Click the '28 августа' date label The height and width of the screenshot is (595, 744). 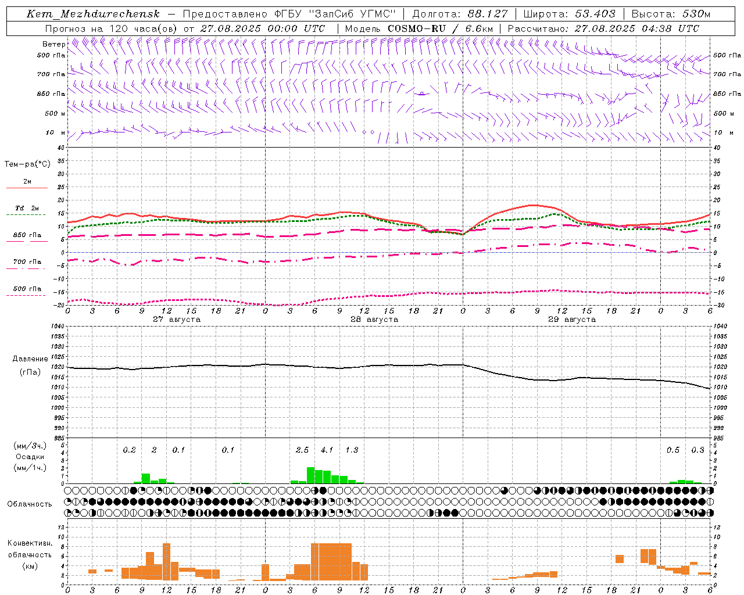[x=374, y=320]
